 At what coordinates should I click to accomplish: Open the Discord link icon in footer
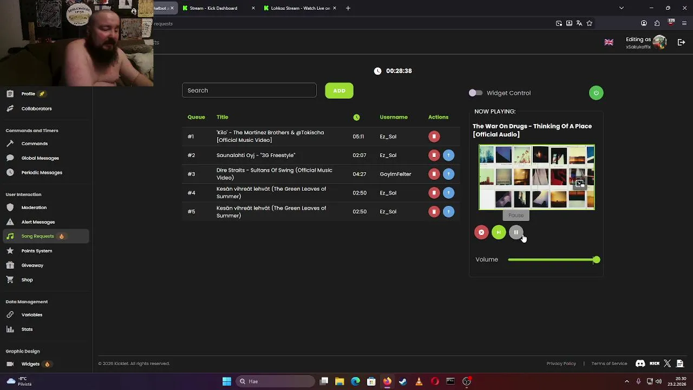pos(640,363)
